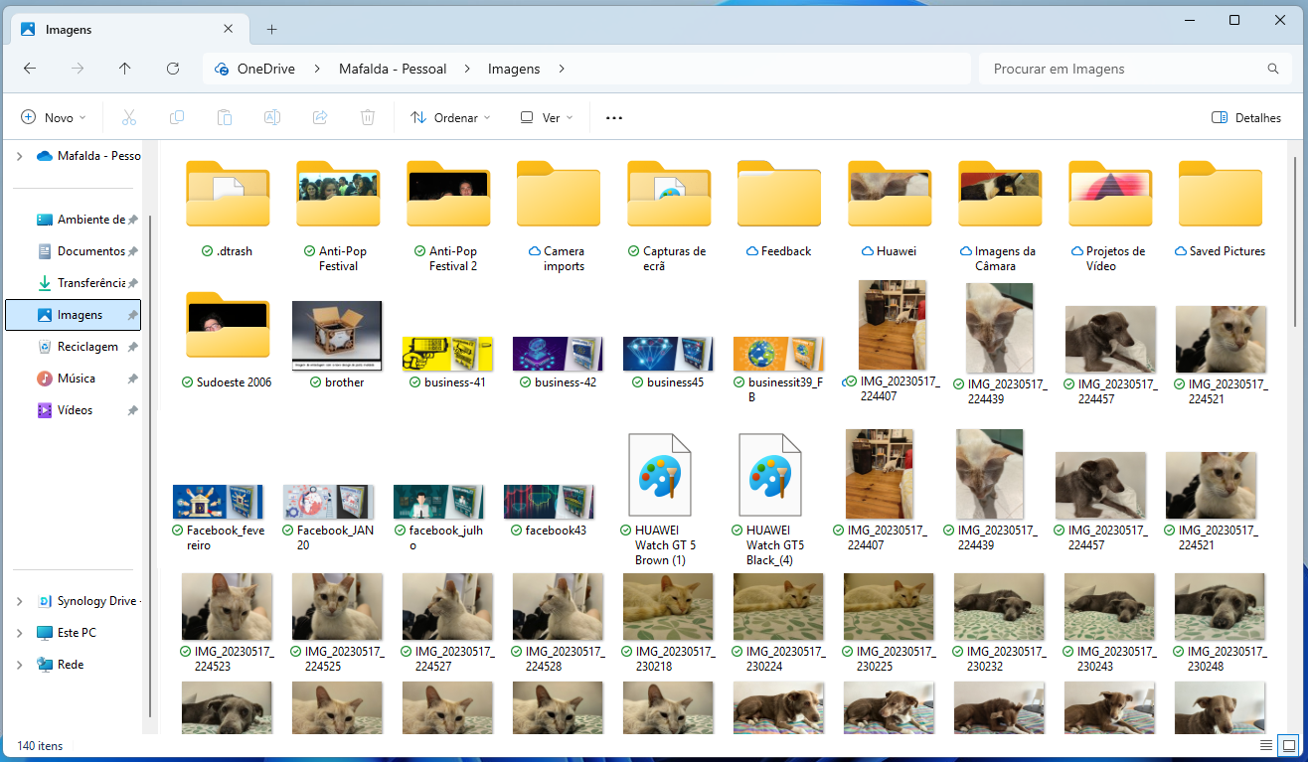This screenshot has width=1308, height=762.
Task: Select the Facebook_fevereiro image thumbnail
Action: 218,502
